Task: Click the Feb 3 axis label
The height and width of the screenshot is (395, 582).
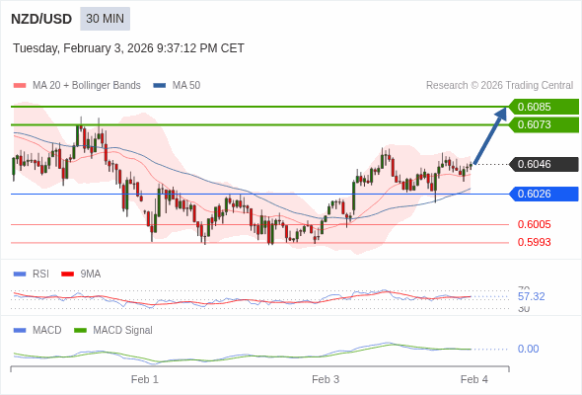Action: coord(326,379)
